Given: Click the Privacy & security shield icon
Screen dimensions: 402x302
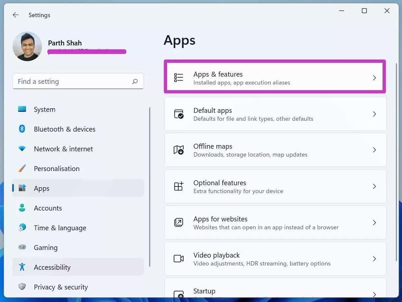Looking at the screenshot, I should tap(22, 287).
